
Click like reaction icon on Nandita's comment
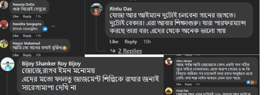[45, 29]
